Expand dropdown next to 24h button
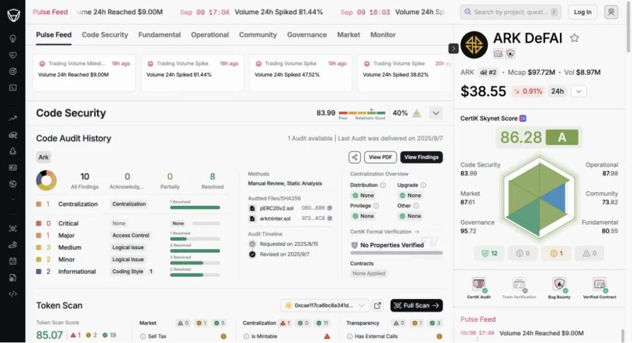The height and width of the screenshot is (343, 632). click(578, 91)
